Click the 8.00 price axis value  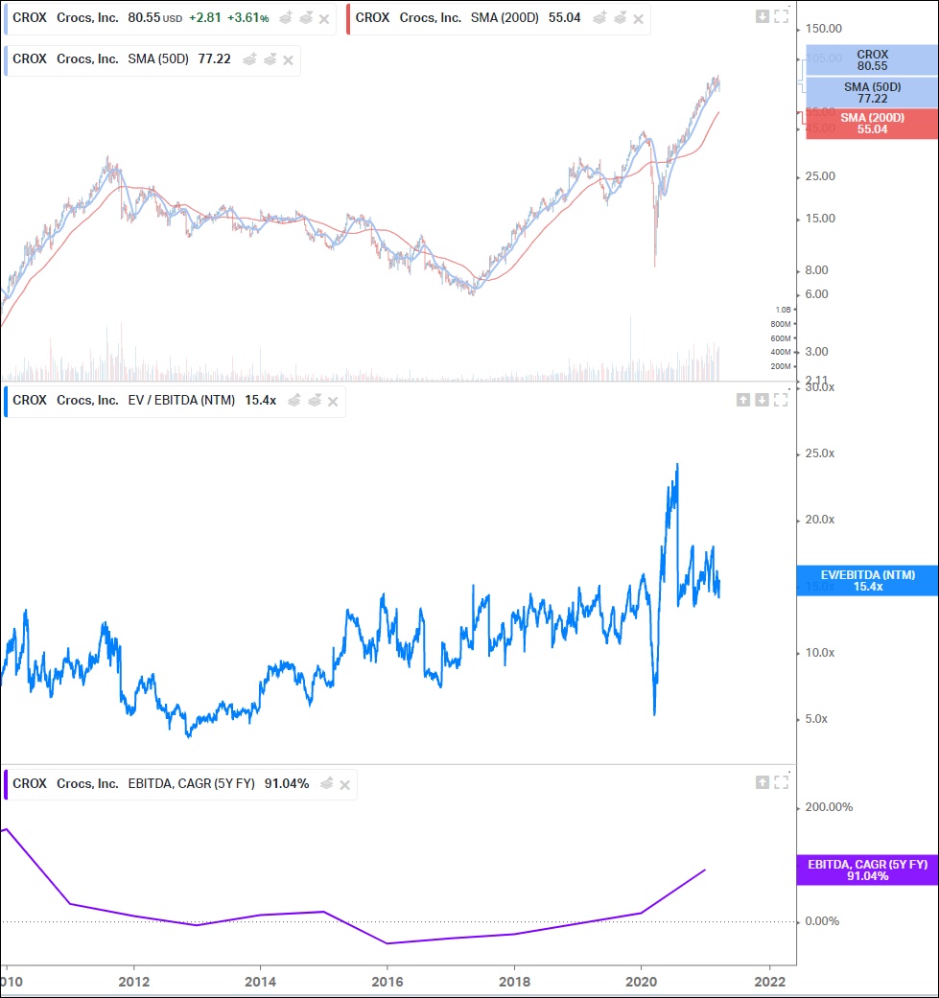pyautogui.click(x=817, y=269)
